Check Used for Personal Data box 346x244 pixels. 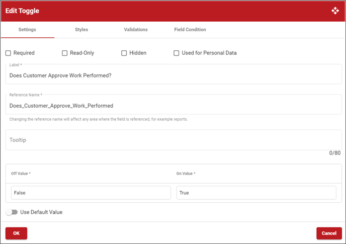pos(177,53)
